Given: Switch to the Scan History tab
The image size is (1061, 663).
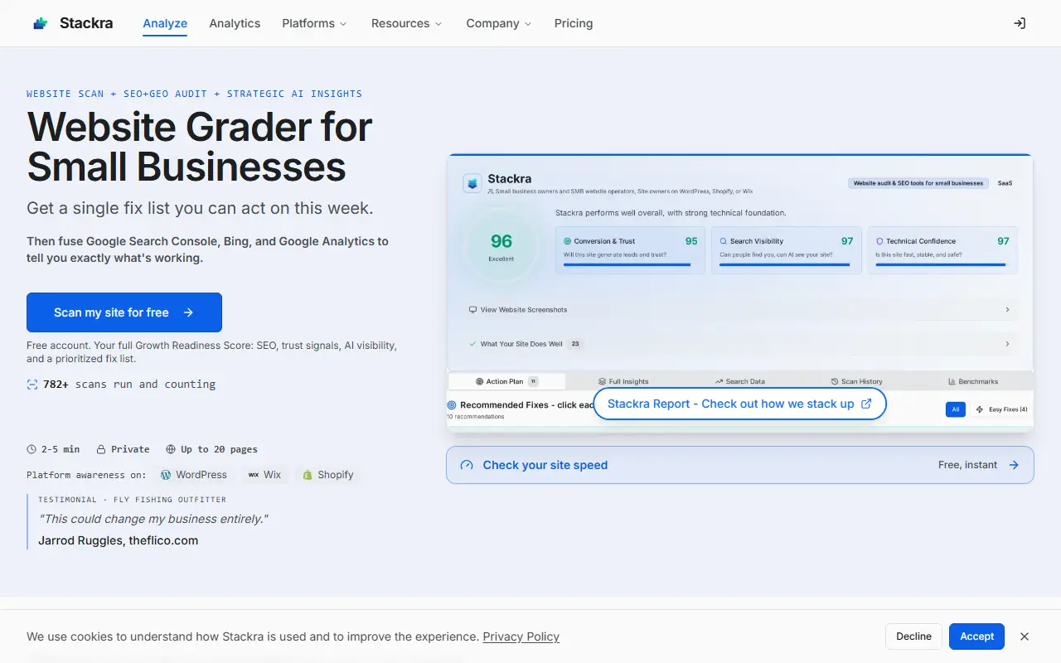Looking at the screenshot, I should (856, 381).
